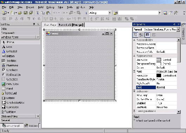
Task: Click the Find in Files icon
Action: point(115,13)
